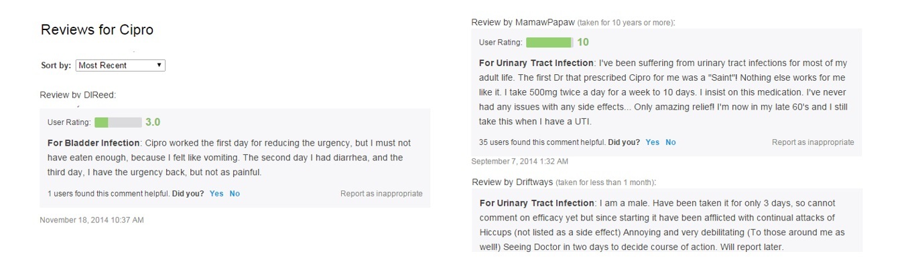
Task: Open the Sort by Most Recent dropdown
Action: pyautogui.click(x=120, y=65)
